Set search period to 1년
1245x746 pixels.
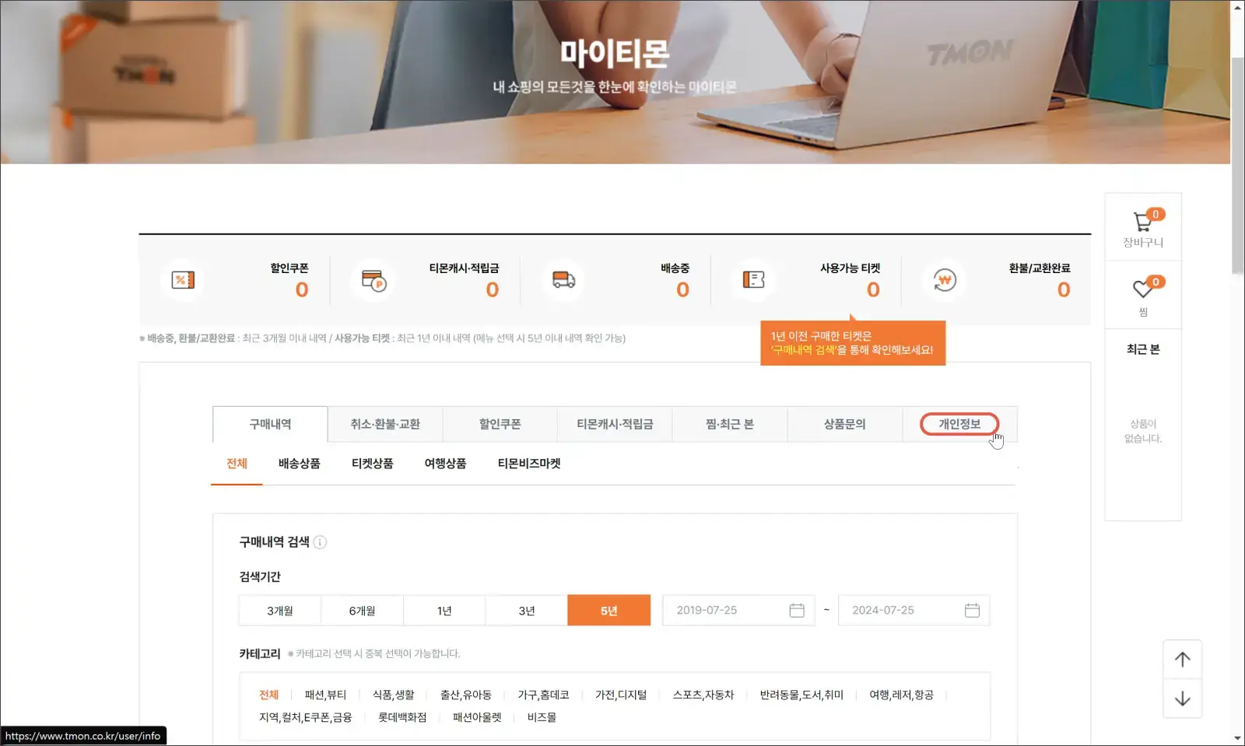(x=444, y=611)
